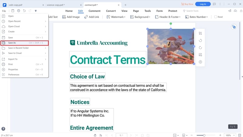This screenshot has width=243, height=137.
Task: Open Preferences from the File menu
Action: pyautogui.click(x=25, y=74)
